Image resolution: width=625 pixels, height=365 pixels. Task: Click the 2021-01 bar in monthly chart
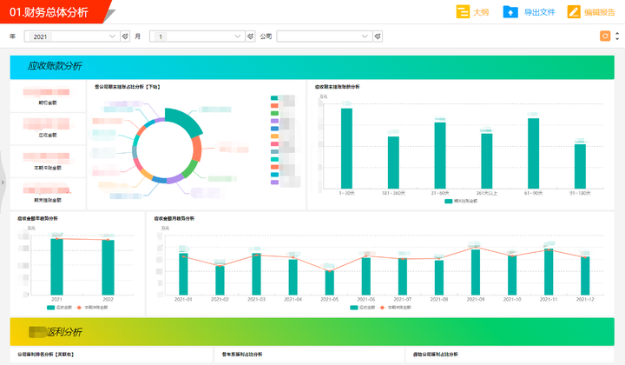click(183, 274)
